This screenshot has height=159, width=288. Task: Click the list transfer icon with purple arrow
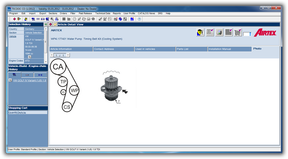(228, 33)
